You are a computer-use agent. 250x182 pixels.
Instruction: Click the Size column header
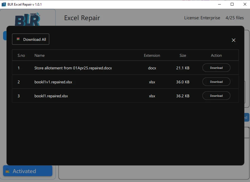click(183, 55)
